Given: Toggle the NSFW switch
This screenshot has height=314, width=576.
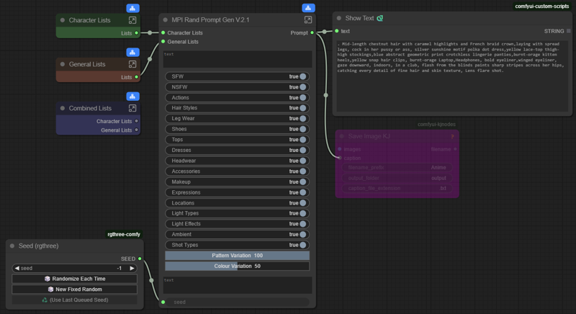Looking at the screenshot, I should (302, 87).
